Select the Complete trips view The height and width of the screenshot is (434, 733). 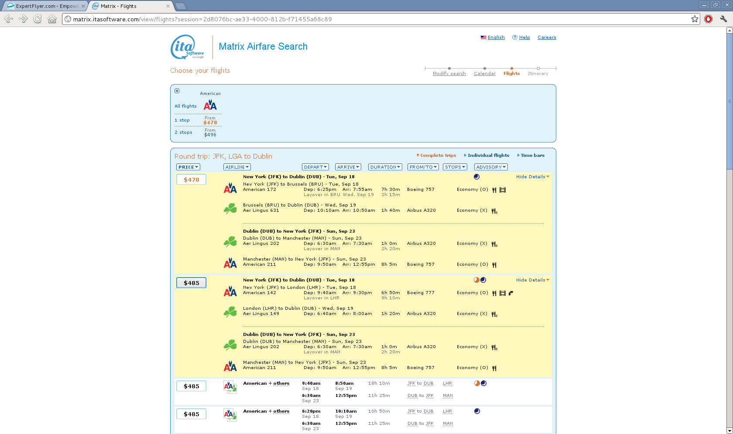(438, 156)
